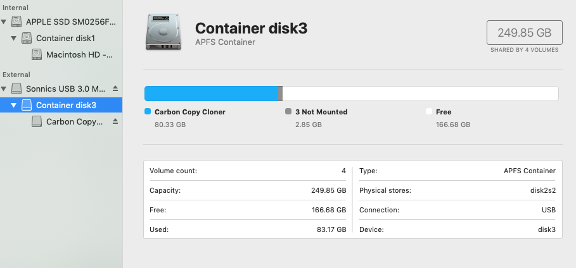Click the Container disk1 icon
Image resolution: width=576 pixels, height=268 pixels.
click(26, 38)
